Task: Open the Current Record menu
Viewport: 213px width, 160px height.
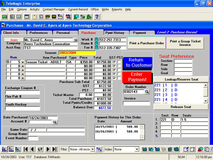Action: click(78, 9)
